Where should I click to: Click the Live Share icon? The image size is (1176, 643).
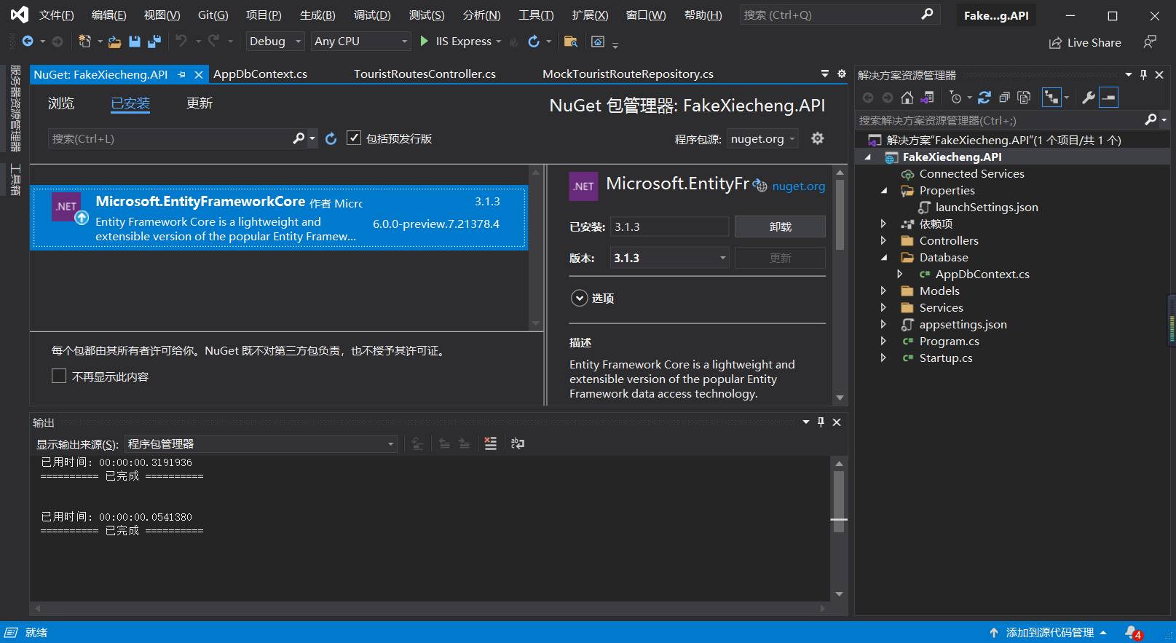pyautogui.click(x=1055, y=43)
